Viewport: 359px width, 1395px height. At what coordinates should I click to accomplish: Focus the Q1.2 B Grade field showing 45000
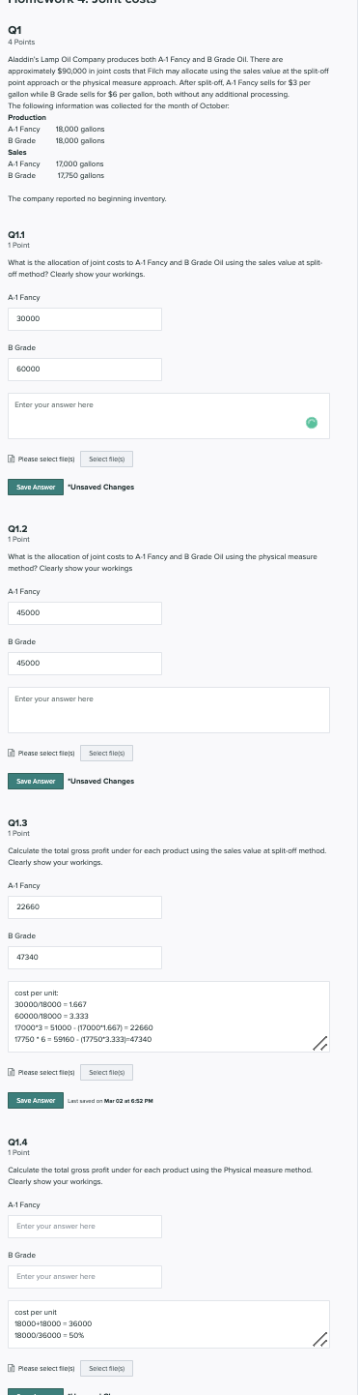[85, 663]
